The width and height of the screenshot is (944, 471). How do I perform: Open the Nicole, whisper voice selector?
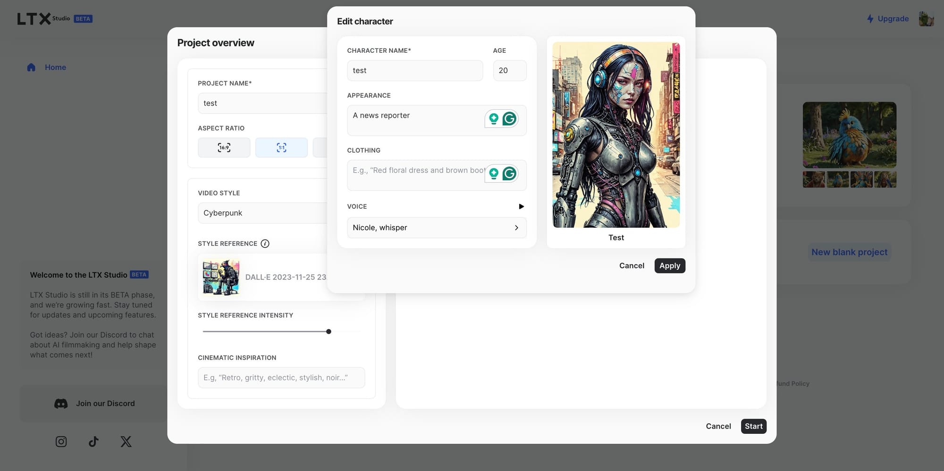(437, 228)
